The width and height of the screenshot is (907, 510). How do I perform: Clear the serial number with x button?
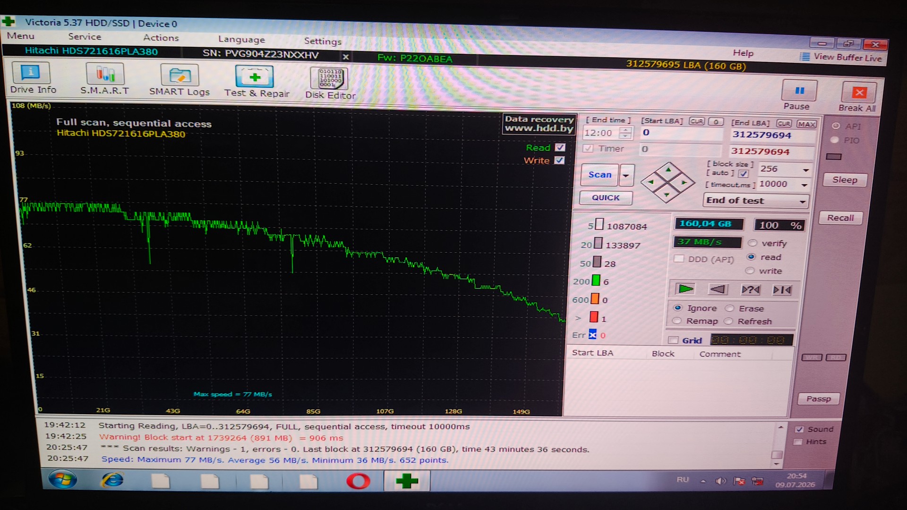coord(346,57)
